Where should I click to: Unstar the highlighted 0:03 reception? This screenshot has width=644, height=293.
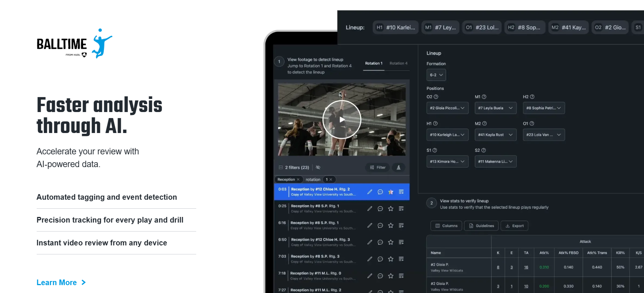(391, 192)
